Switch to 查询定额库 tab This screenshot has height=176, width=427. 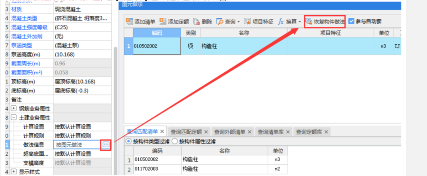tap(309, 132)
